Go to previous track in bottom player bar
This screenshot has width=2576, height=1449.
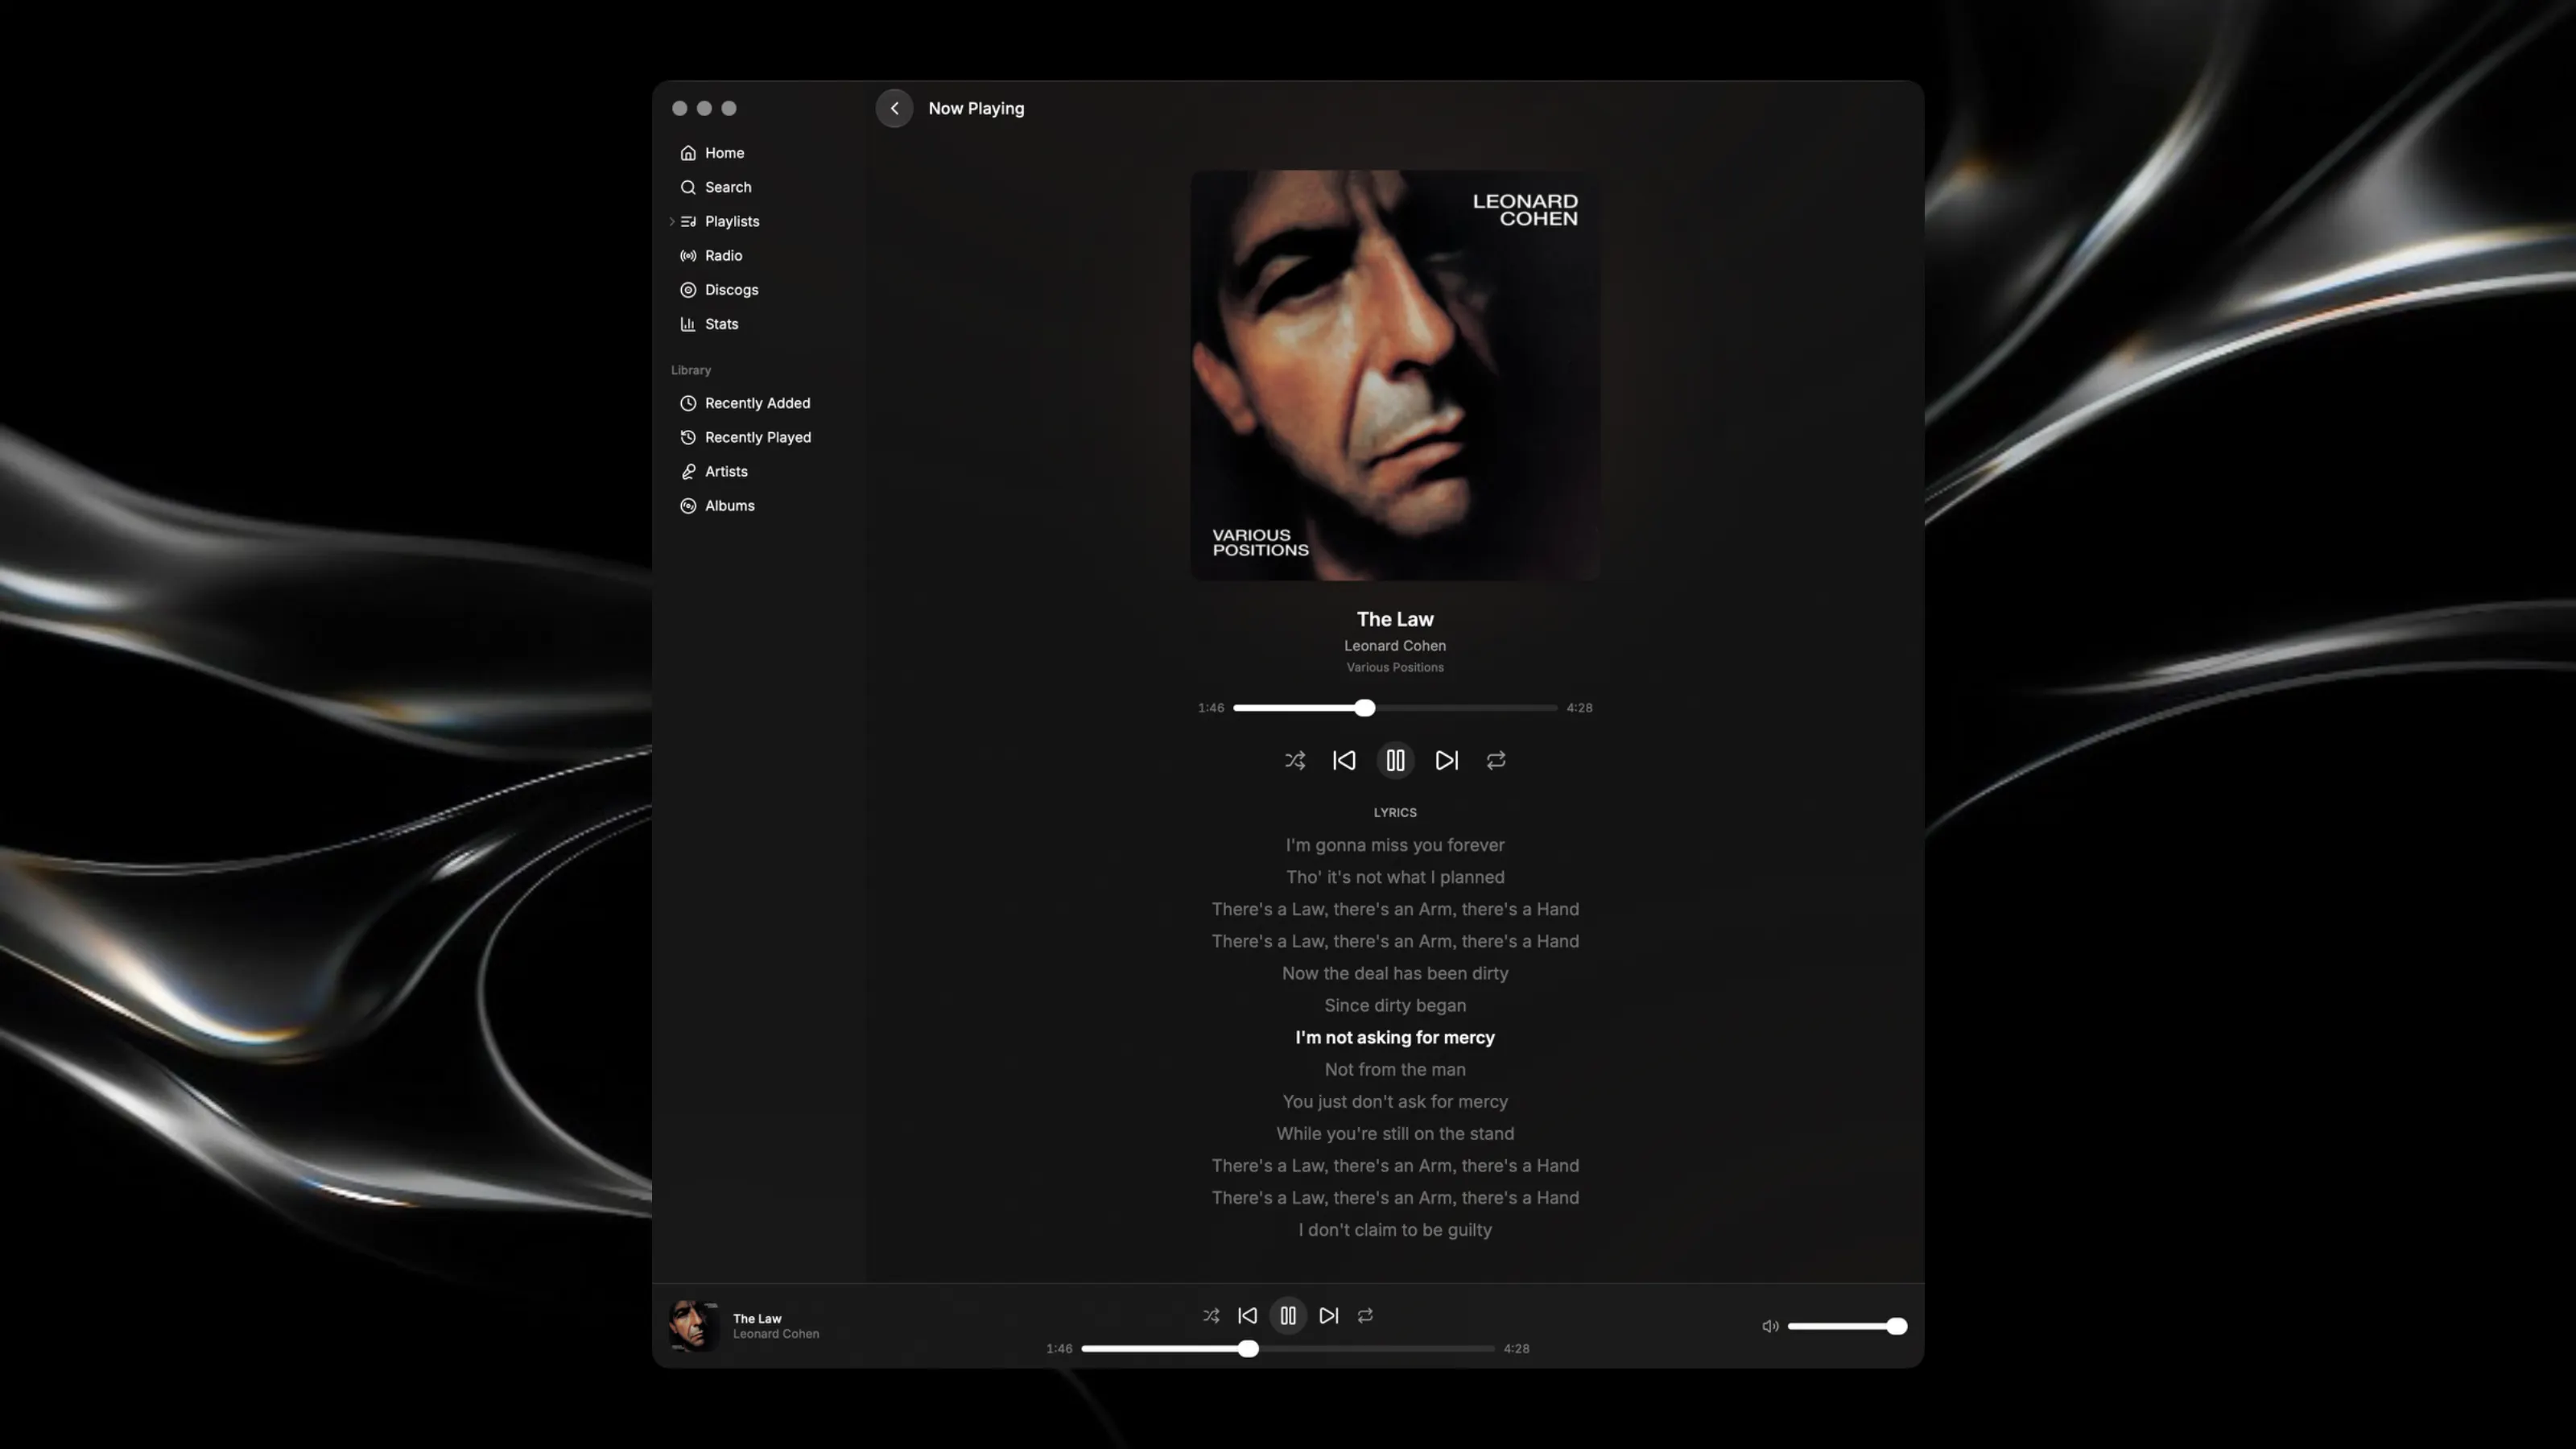pyautogui.click(x=1247, y=1316)
